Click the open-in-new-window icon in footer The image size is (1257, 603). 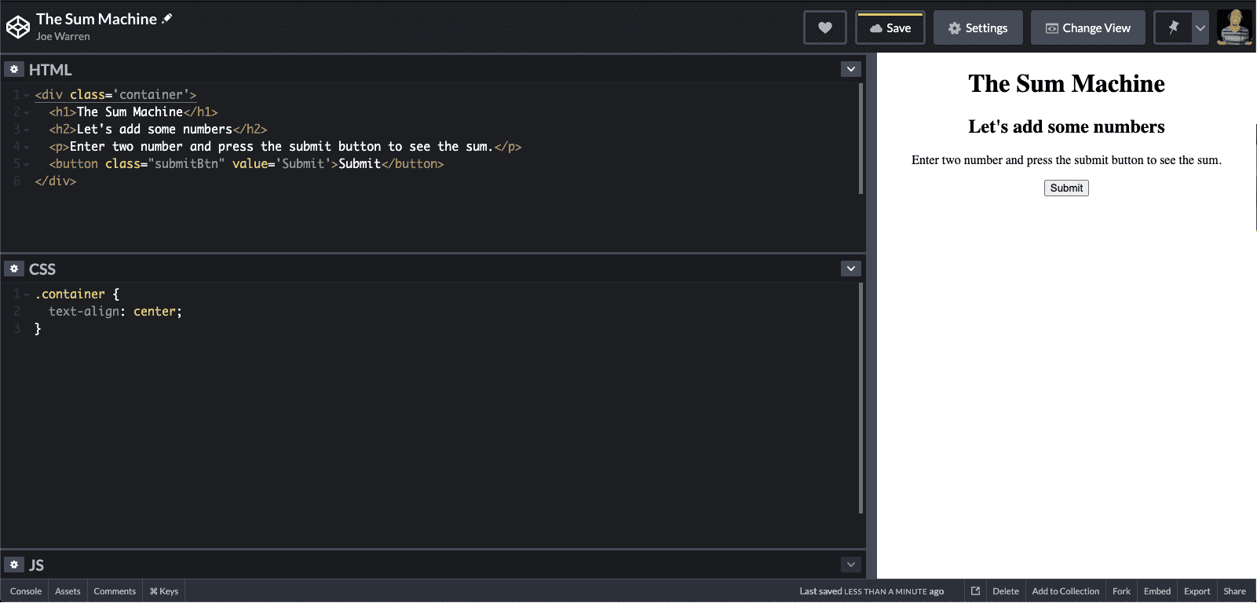coord(975,591)
